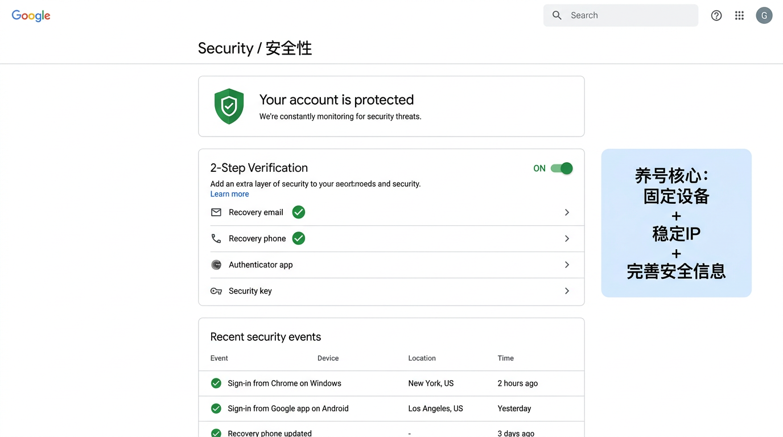The width and height of the screenshot is (783, 437).
Task: Click the Security key icon
Action: coord(216,291)
